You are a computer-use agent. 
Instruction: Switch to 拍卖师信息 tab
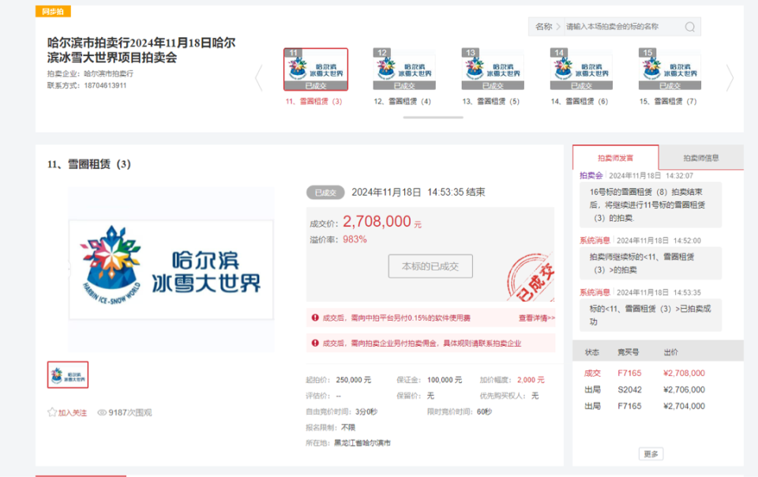coord(701,158)
